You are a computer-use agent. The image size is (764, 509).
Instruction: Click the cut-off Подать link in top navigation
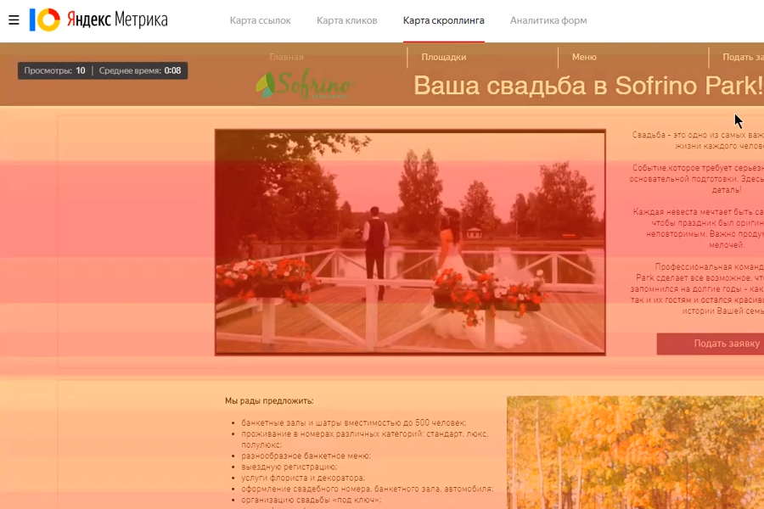point(742,58)
